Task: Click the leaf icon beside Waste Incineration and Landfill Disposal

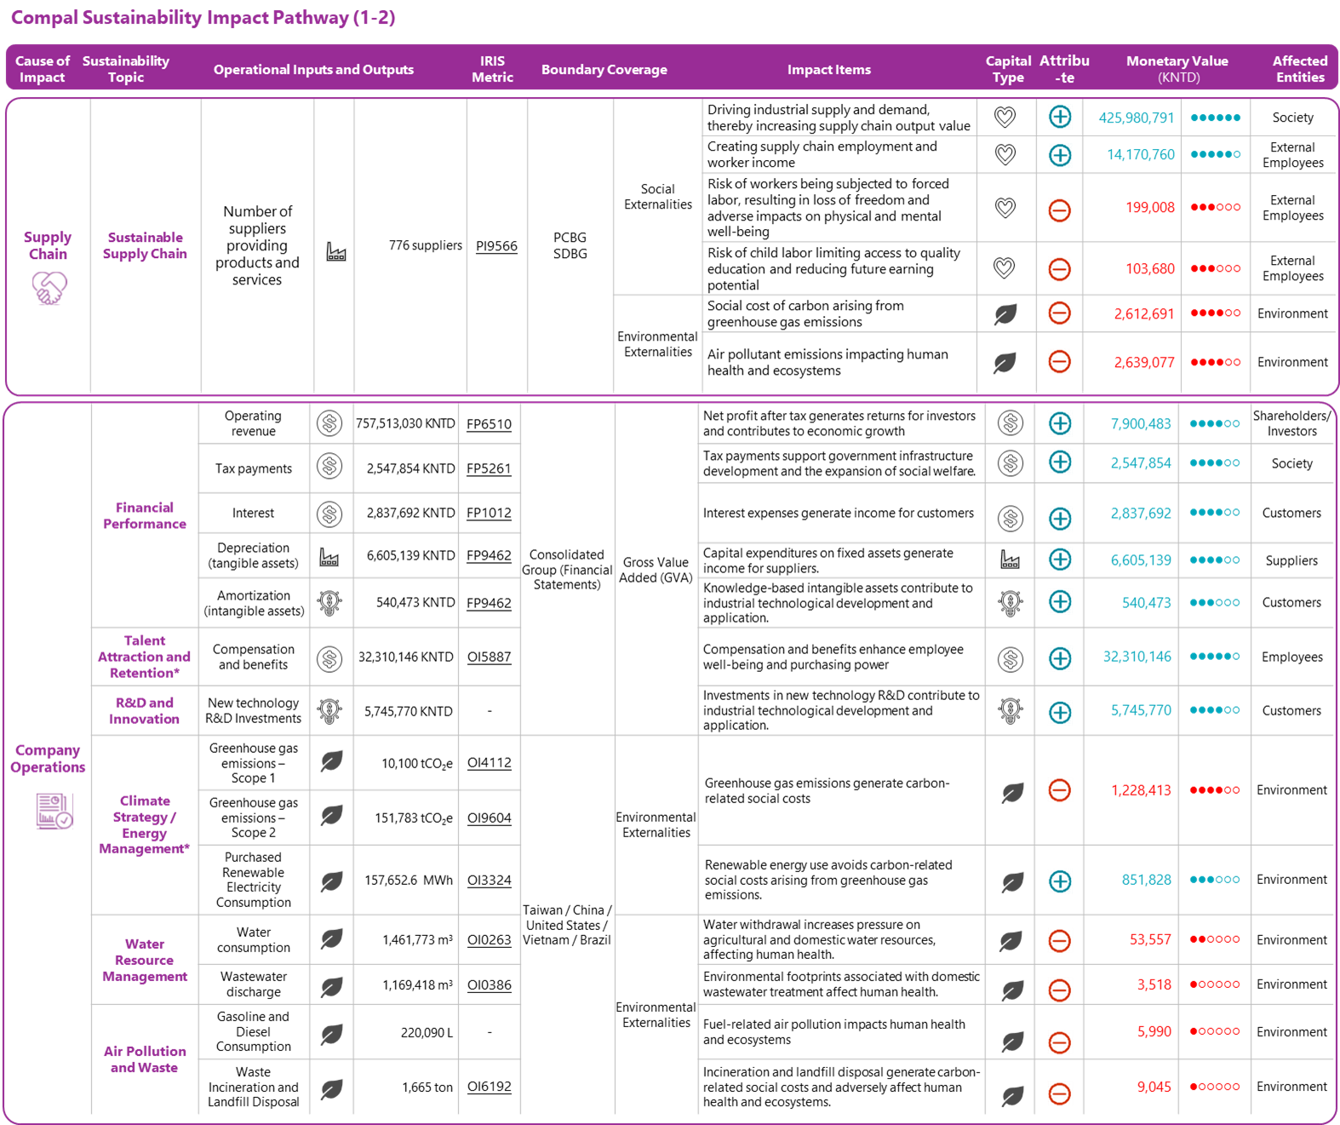Action: pos(332,1088)
